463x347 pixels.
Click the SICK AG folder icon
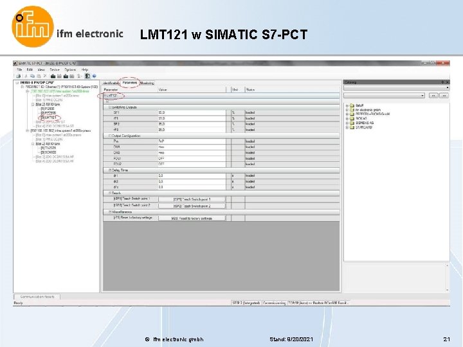[x=352, y=119]
